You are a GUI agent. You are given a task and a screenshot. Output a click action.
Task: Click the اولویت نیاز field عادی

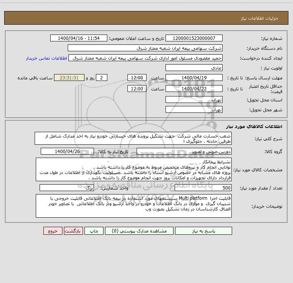click(194, 68)
